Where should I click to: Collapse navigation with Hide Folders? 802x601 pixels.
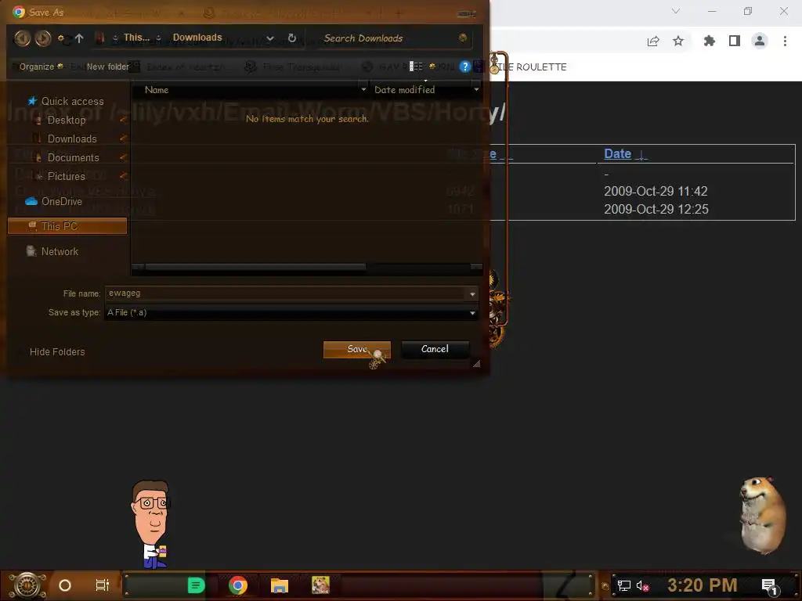[x=57, y=351]
